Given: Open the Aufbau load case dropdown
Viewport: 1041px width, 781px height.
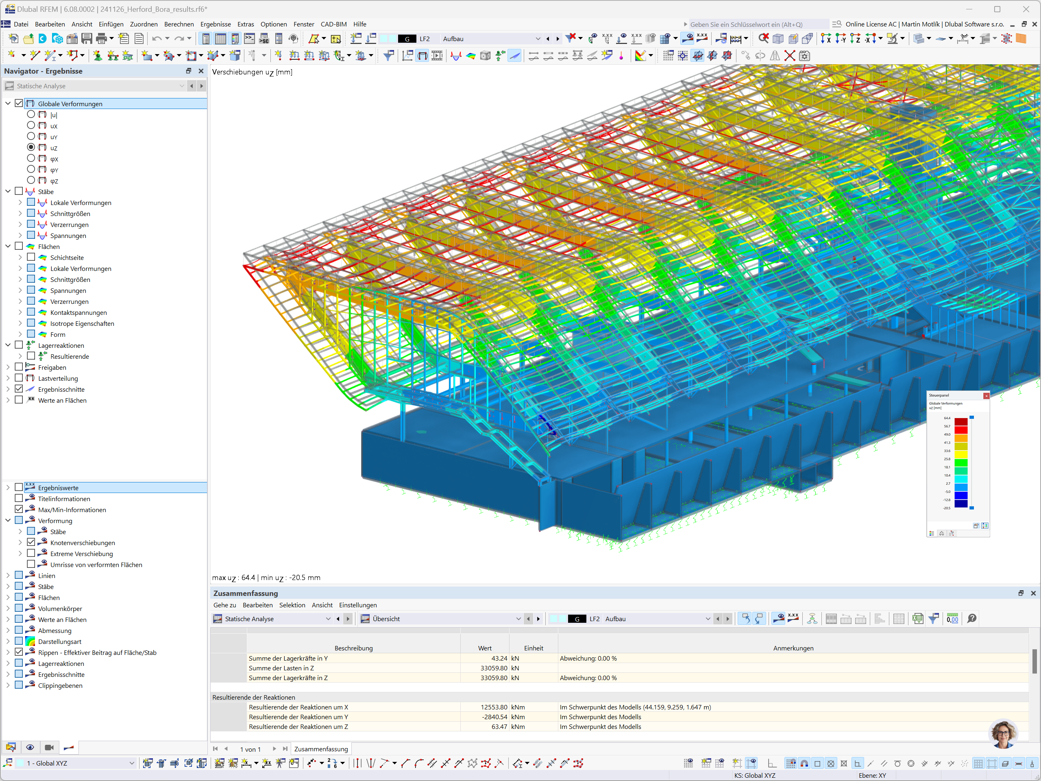Looking at the screenshot, I should click(x=538, y=39).
